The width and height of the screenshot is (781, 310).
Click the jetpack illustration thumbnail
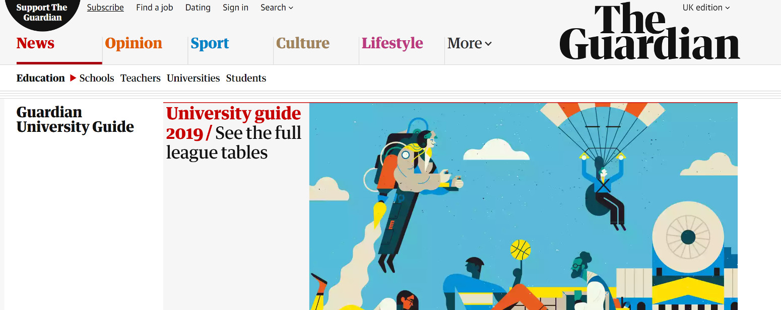524,206
